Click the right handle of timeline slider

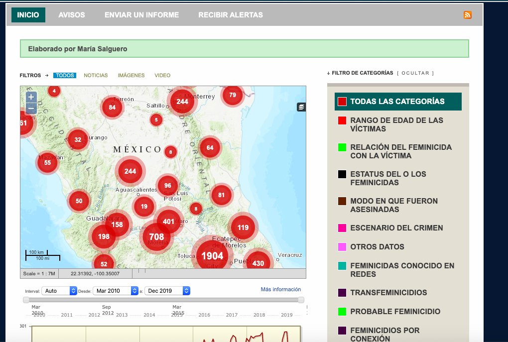click(301, 300)
